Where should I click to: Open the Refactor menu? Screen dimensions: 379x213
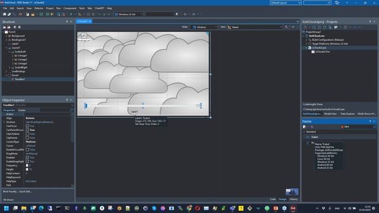click(x=38, y=8)
